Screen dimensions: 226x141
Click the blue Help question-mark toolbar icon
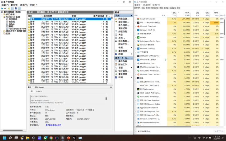16,8
